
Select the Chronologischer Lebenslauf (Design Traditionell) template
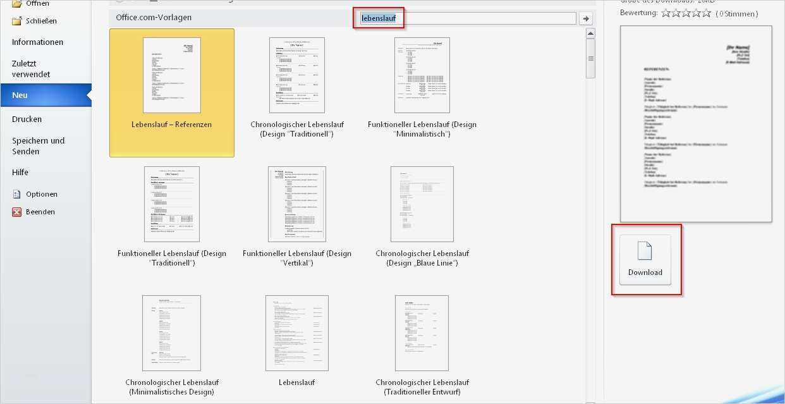pos(296,75)
